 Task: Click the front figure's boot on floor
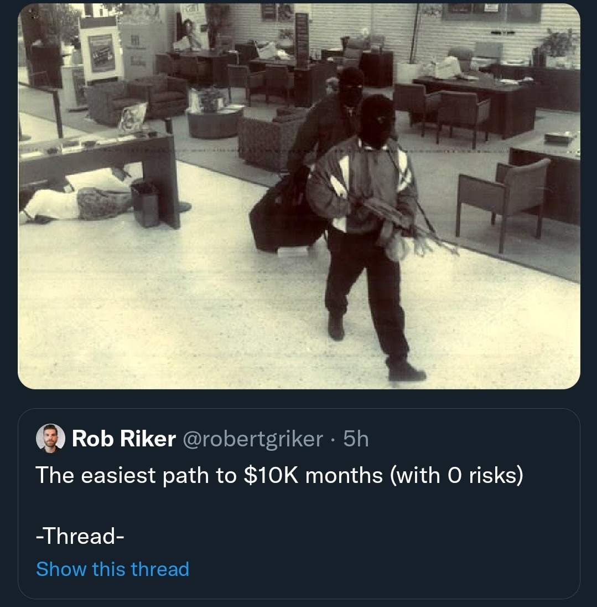(x=407, y=371)
